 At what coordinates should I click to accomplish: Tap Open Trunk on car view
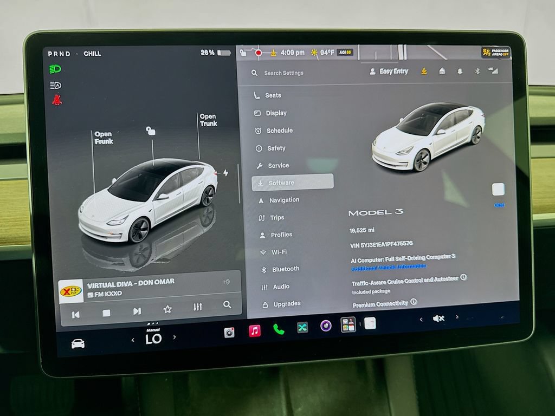208,120
